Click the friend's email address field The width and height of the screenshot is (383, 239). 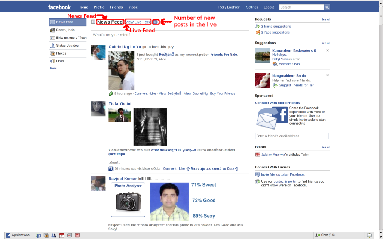point(292,136)
